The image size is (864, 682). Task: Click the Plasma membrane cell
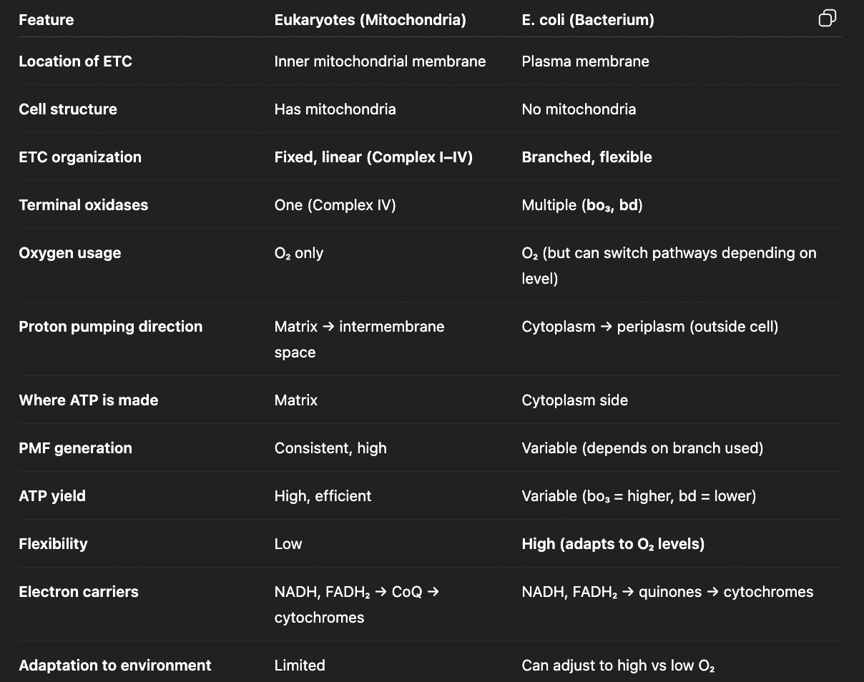coord(585,61)
